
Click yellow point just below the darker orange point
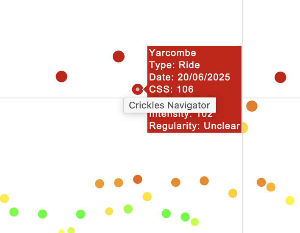coord(147,197)
